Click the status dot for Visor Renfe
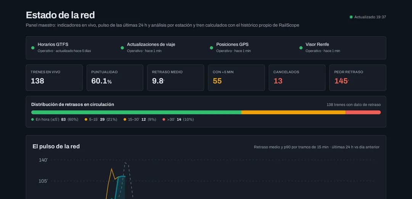 coord(301,48)
